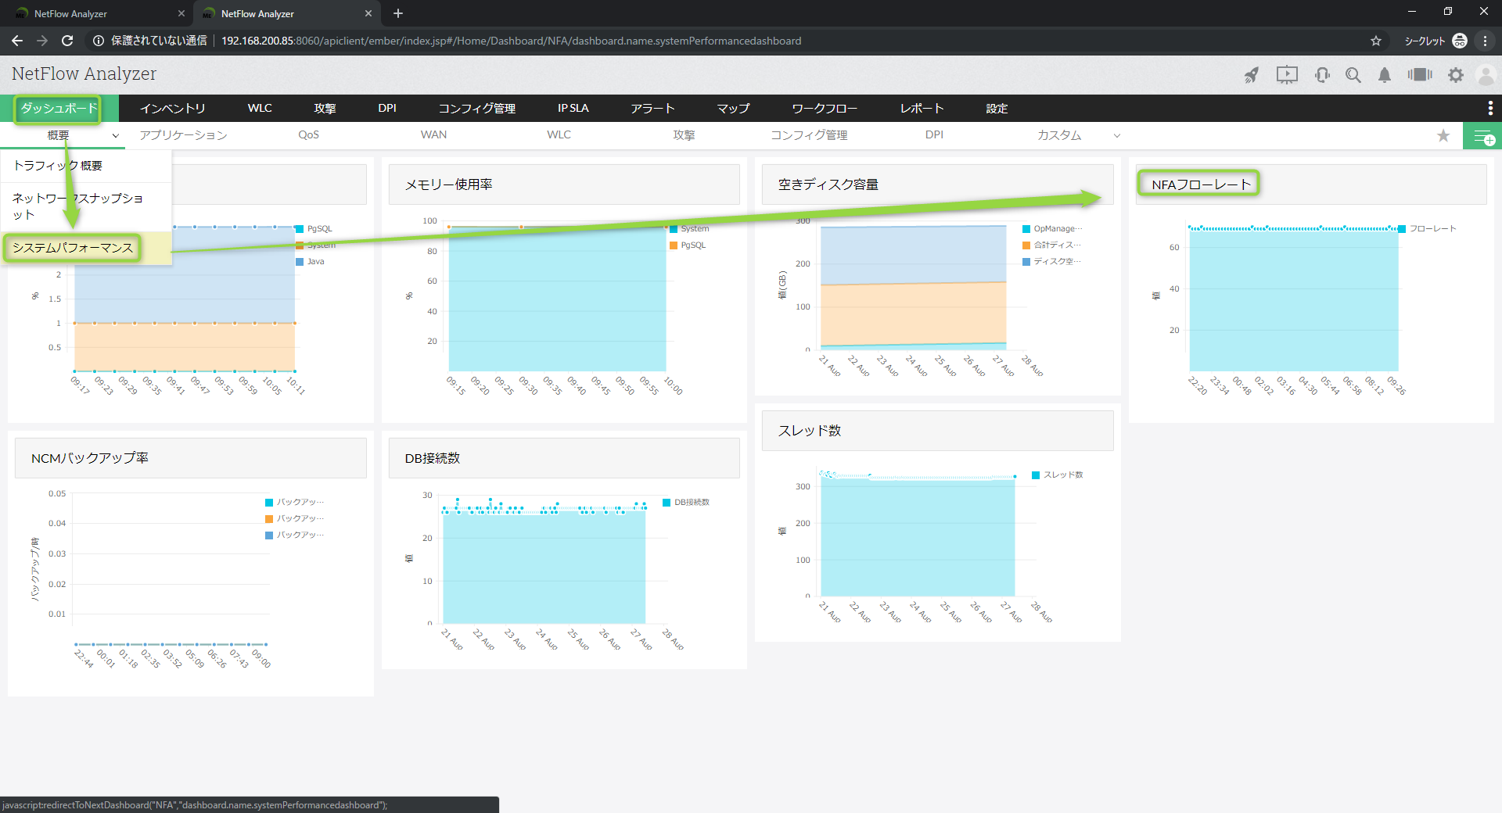The image size is (1502, 813).
Task: Click the green add widget icon
Action: pyautogui.click(x=1482, y=137)
